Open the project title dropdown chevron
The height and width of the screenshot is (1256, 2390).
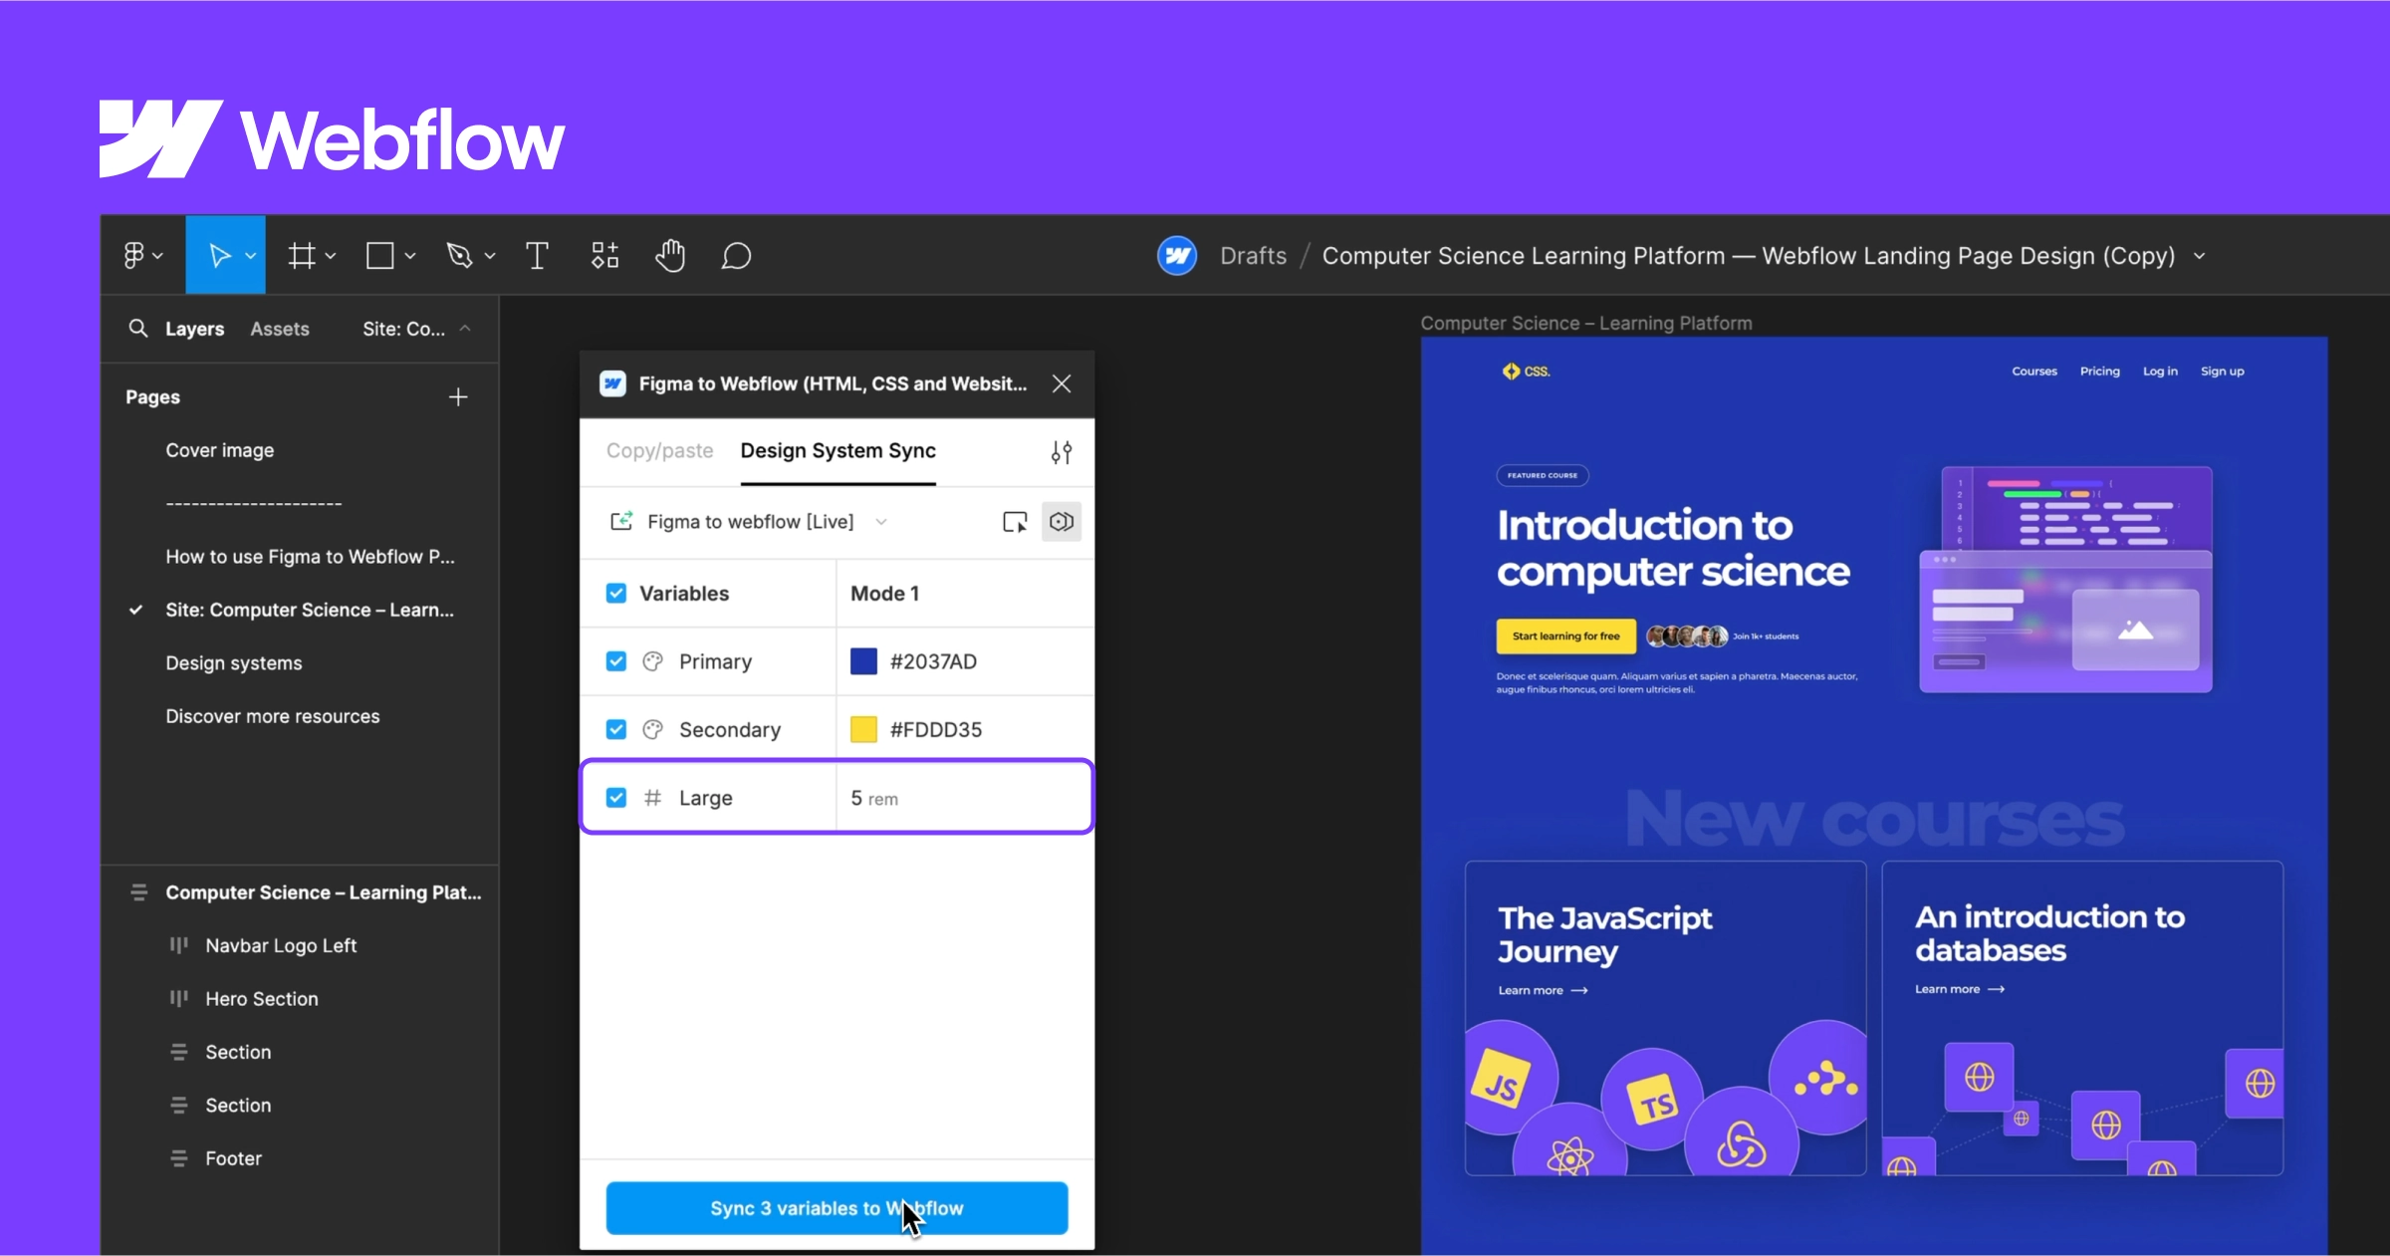pyautogui.click(x=2200, y=256)
